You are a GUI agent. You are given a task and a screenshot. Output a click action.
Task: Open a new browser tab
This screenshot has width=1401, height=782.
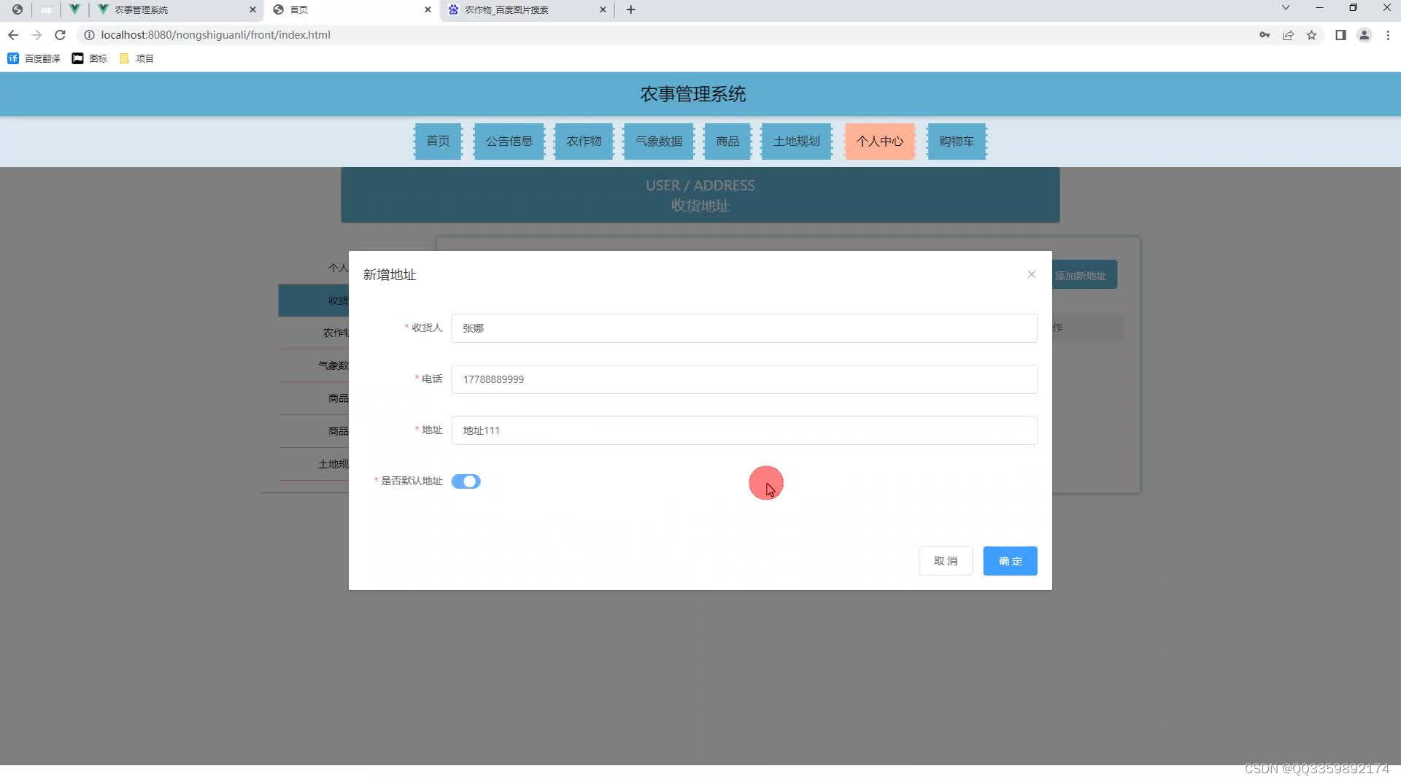coord(631,9)
